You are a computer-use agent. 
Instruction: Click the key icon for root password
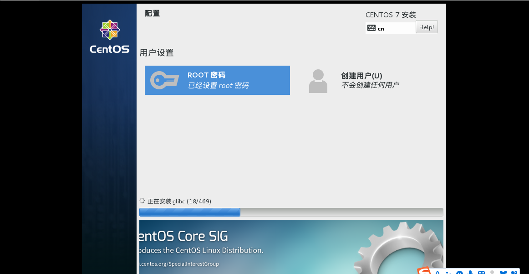164,80
